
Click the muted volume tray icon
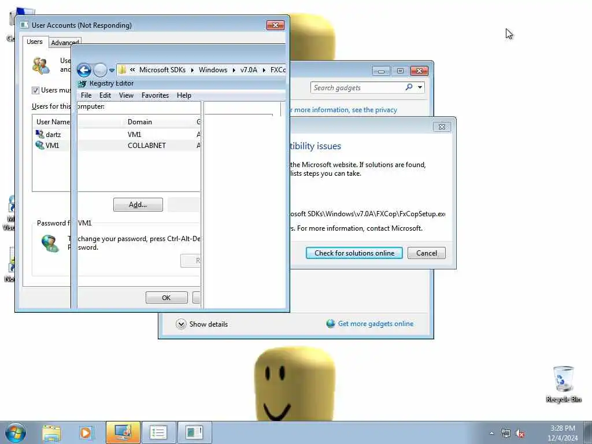pyautogui.click(x=520, y=434)
